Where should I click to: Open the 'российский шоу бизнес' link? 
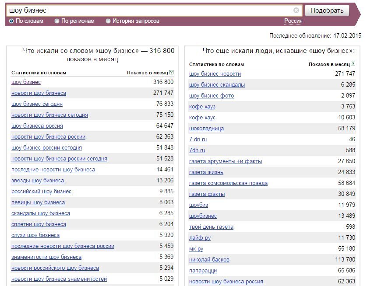pyautogui.click(x=41, y=192)
